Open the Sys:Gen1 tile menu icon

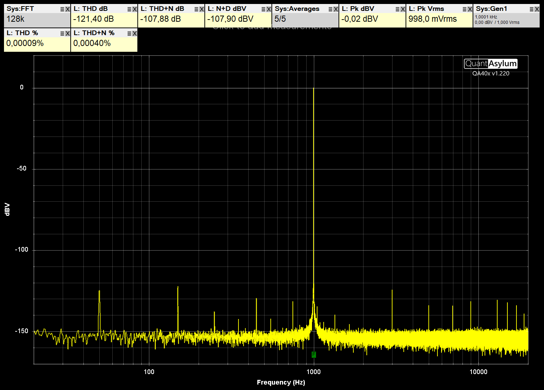tap(532, 9)
